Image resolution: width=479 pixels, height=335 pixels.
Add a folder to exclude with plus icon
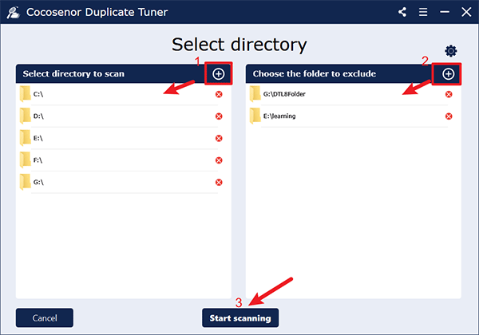(448, 74)
